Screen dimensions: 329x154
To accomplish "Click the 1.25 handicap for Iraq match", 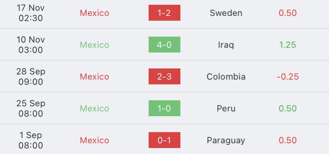I will [x=288, y=45].
